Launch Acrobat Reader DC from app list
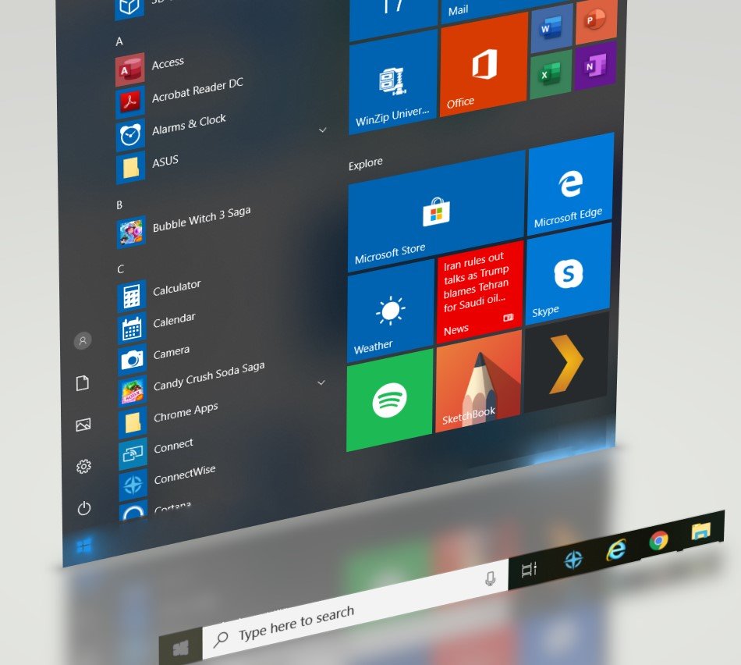 tap(197, 92)
